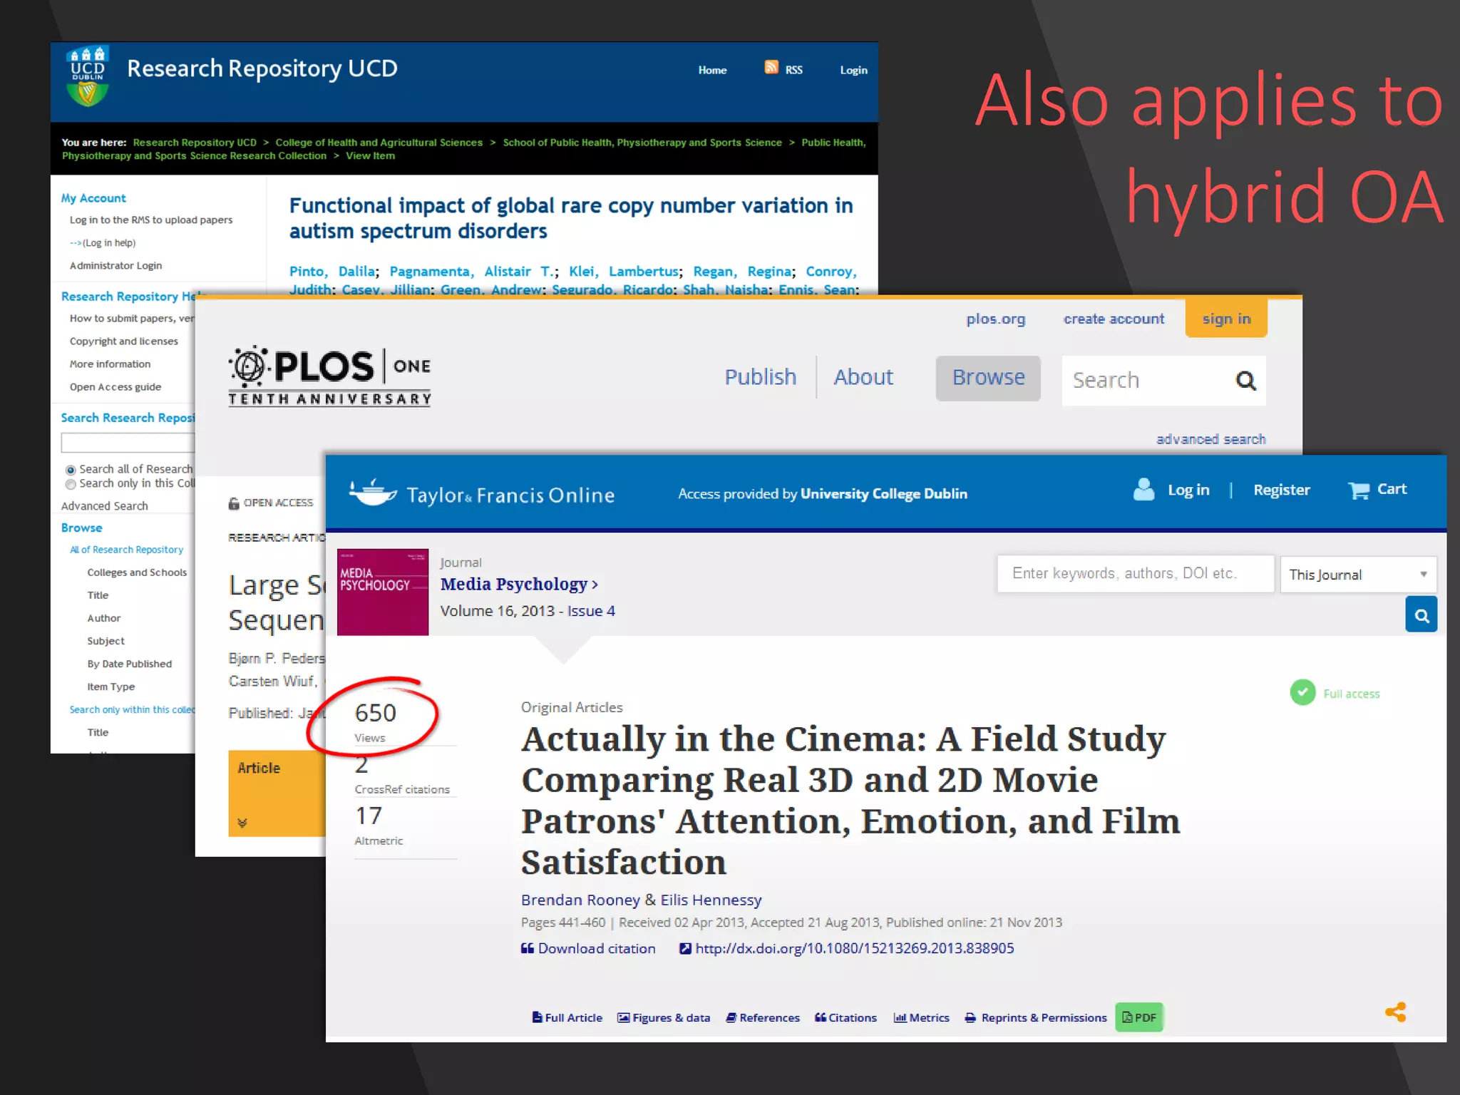Screen dimensions: 1460x1095
Task: Click the Download citation link
Action: (x=596, y=948)
